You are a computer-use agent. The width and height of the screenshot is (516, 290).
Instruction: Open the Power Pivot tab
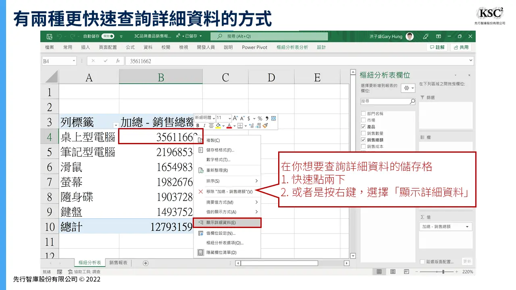[x=255, y=48]
